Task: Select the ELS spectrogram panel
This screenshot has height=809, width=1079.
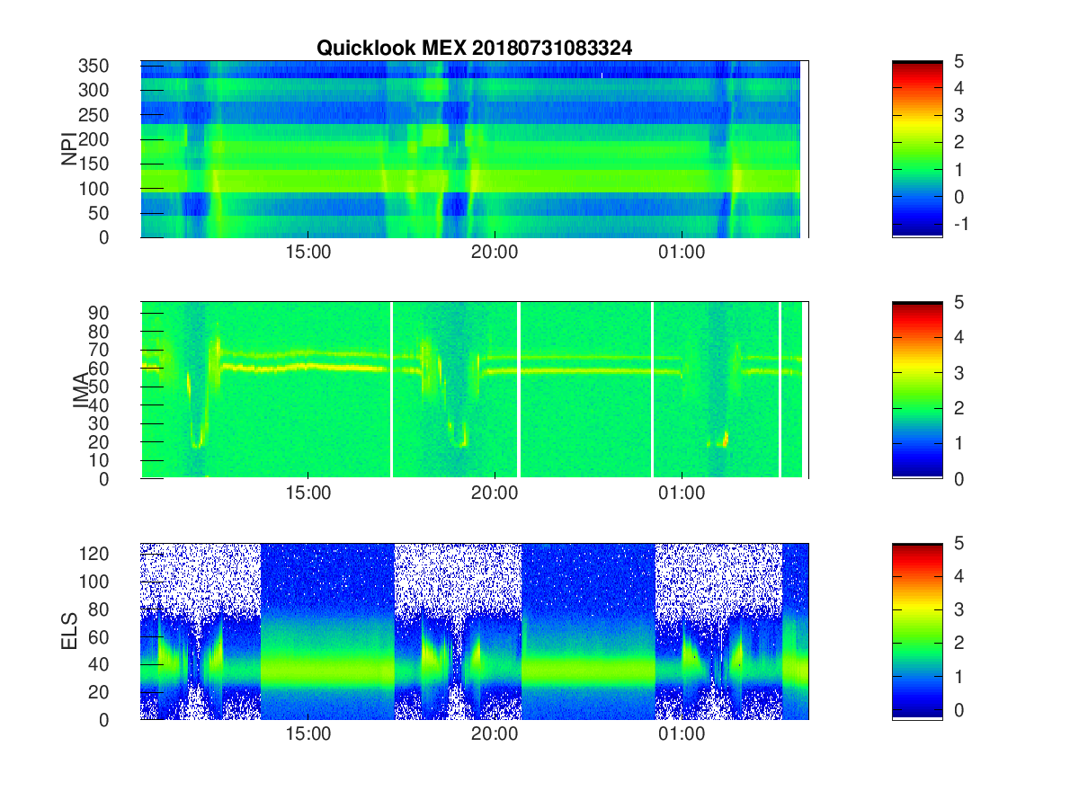Action: (x=475, y=631)
